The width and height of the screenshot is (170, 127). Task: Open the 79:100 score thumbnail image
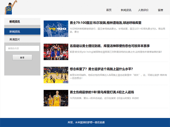(x=56, y=29)
